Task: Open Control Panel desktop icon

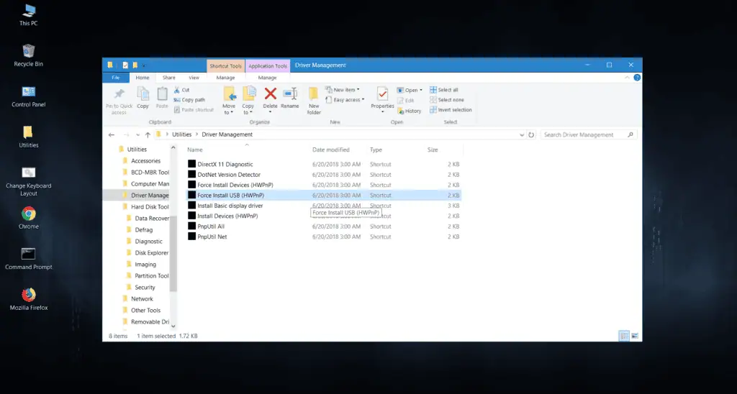Action: [28, 96]
